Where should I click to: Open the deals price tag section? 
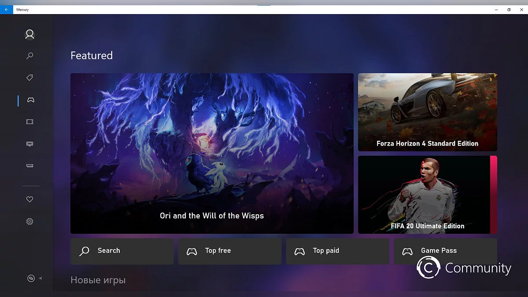[29, 78]
